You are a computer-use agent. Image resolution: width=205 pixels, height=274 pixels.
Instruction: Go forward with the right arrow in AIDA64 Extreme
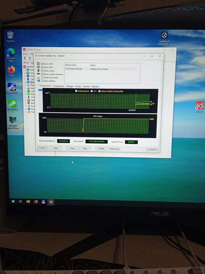pyautogui.click(x=30, y=58)
